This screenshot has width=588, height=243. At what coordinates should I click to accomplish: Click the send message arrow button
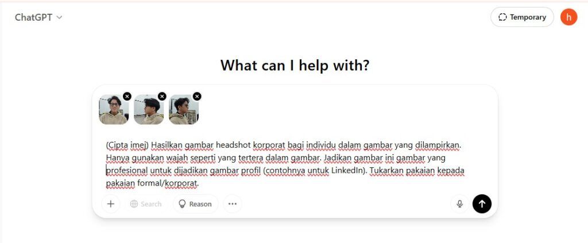coord(482,204)
